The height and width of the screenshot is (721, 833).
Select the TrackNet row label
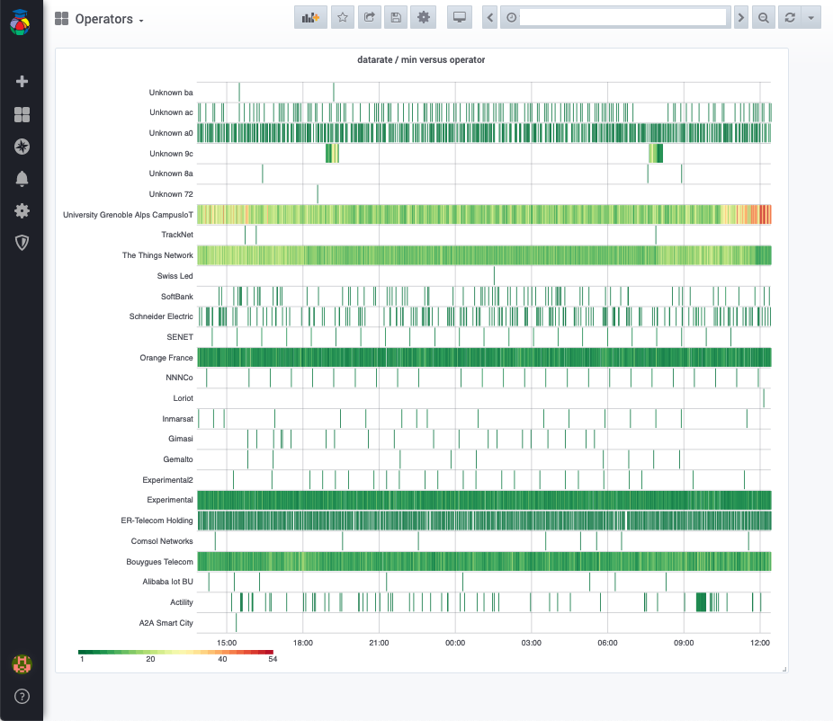pos(177,235)
